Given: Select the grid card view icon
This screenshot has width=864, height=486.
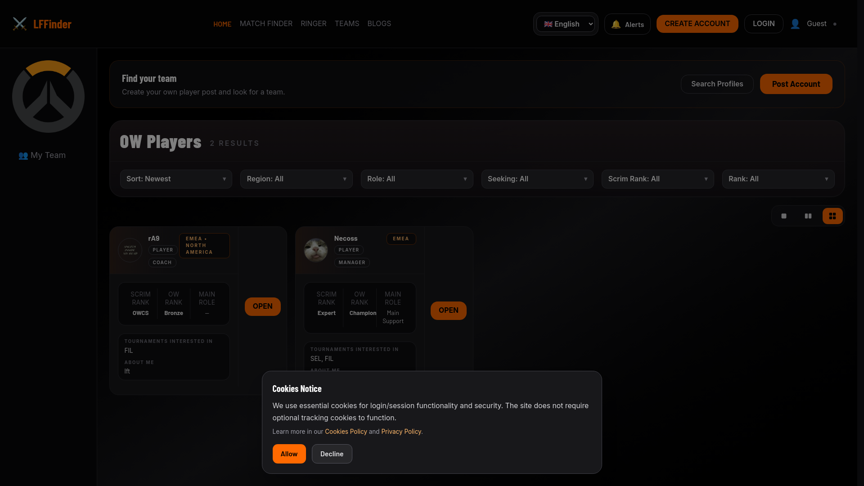Looking at the screenshot, I should pos(832,216).
